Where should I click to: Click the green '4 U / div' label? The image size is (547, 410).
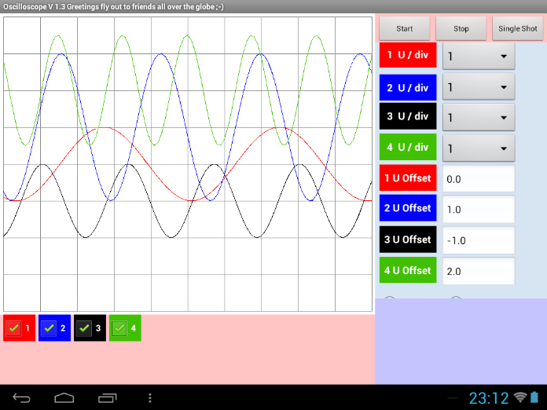point(408,147)
